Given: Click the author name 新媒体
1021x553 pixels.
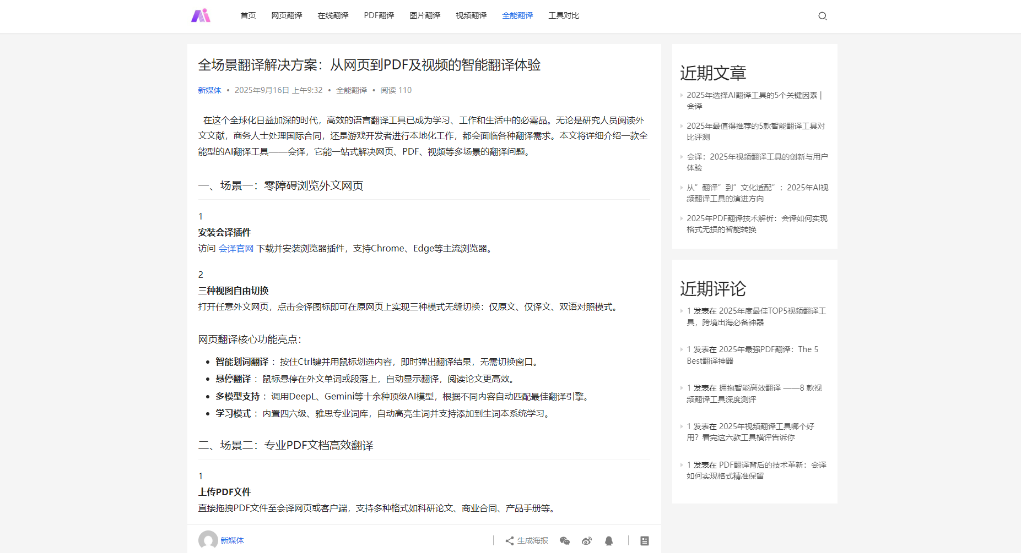Looking at the screenshot, I should pos(209,90).
